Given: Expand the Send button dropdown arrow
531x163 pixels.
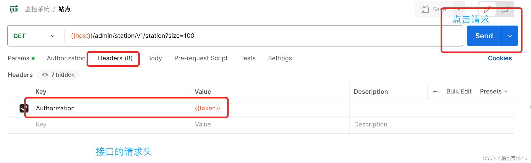Looking at the screenshot, I should [x=510, y=36].
